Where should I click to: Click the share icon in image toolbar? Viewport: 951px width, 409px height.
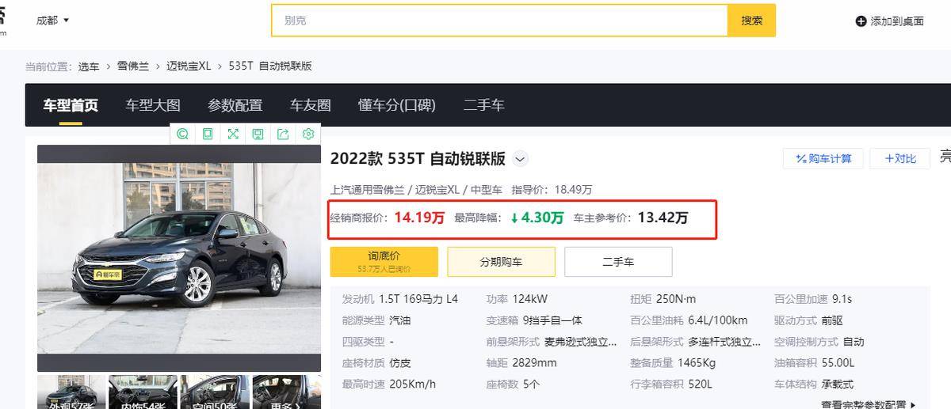[283, 134]
